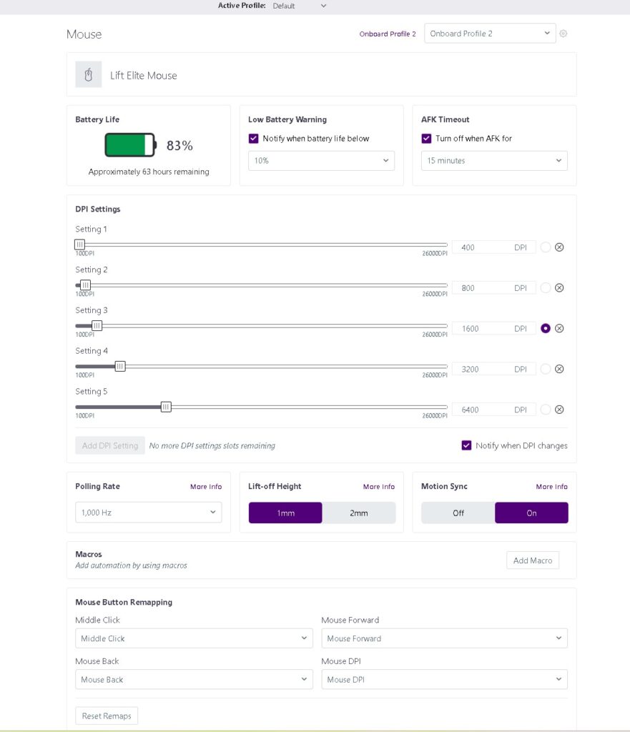Viewport: 630px width, 732px height.
Task: Click the Mouse Button Remapping heading
Action: tap(124, 602)
